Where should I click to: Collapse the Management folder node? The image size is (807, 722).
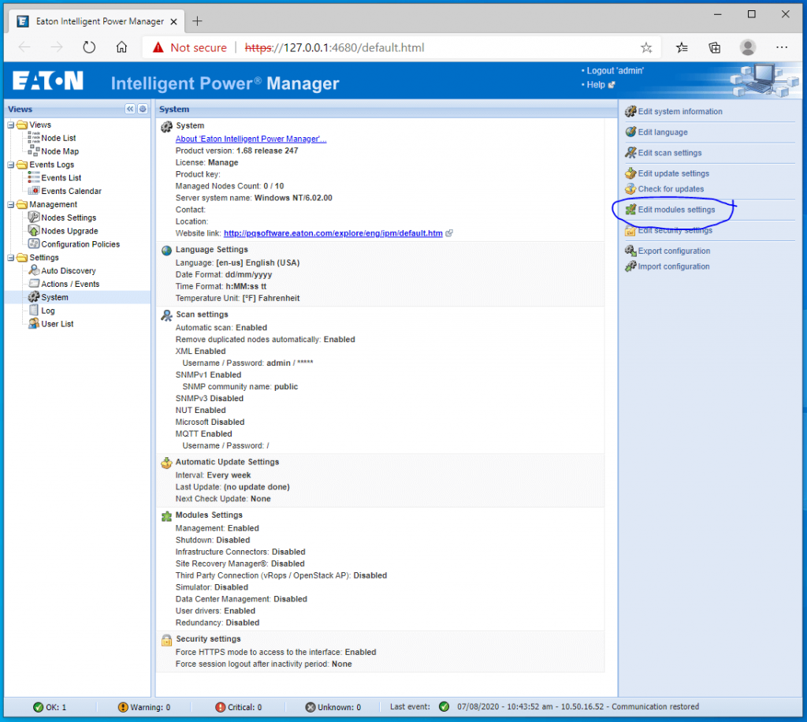point(11,204)
